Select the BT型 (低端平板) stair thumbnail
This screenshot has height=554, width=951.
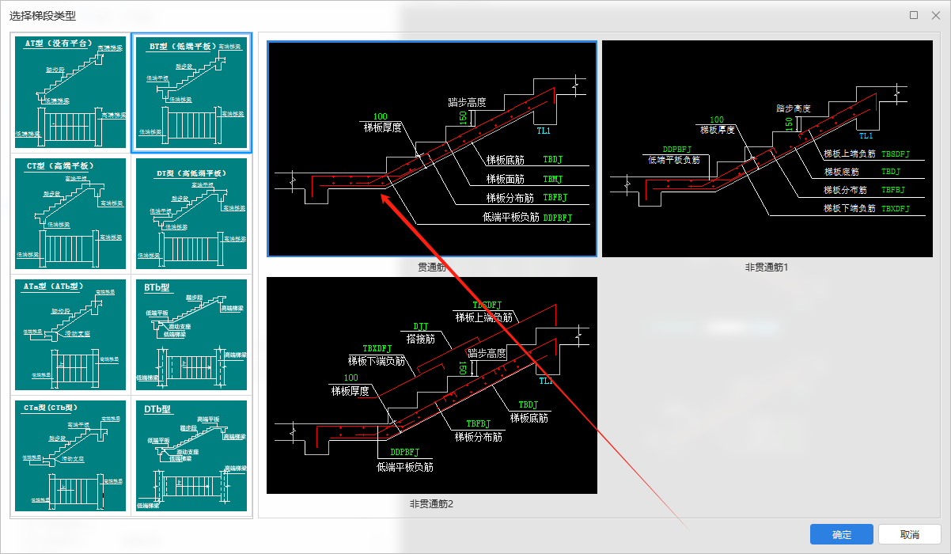click(191, 93)
